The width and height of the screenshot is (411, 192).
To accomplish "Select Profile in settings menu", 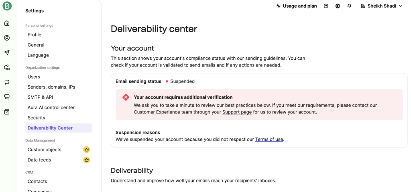I will 35,35.
